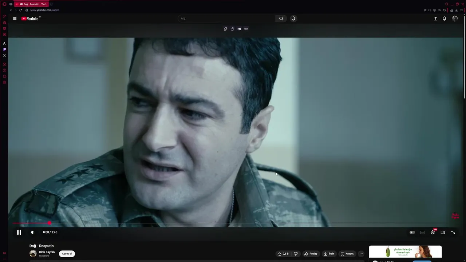Open the workspaces icon beside tabs
Viewport: 466px width, 262px height.
click(11, 4)
